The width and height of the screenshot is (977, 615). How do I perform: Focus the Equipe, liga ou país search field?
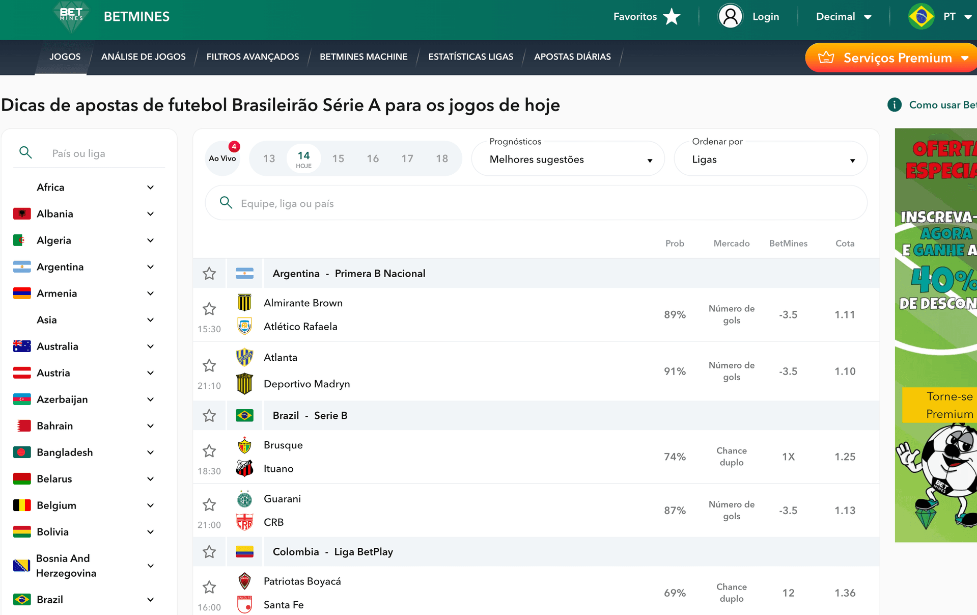536,203
